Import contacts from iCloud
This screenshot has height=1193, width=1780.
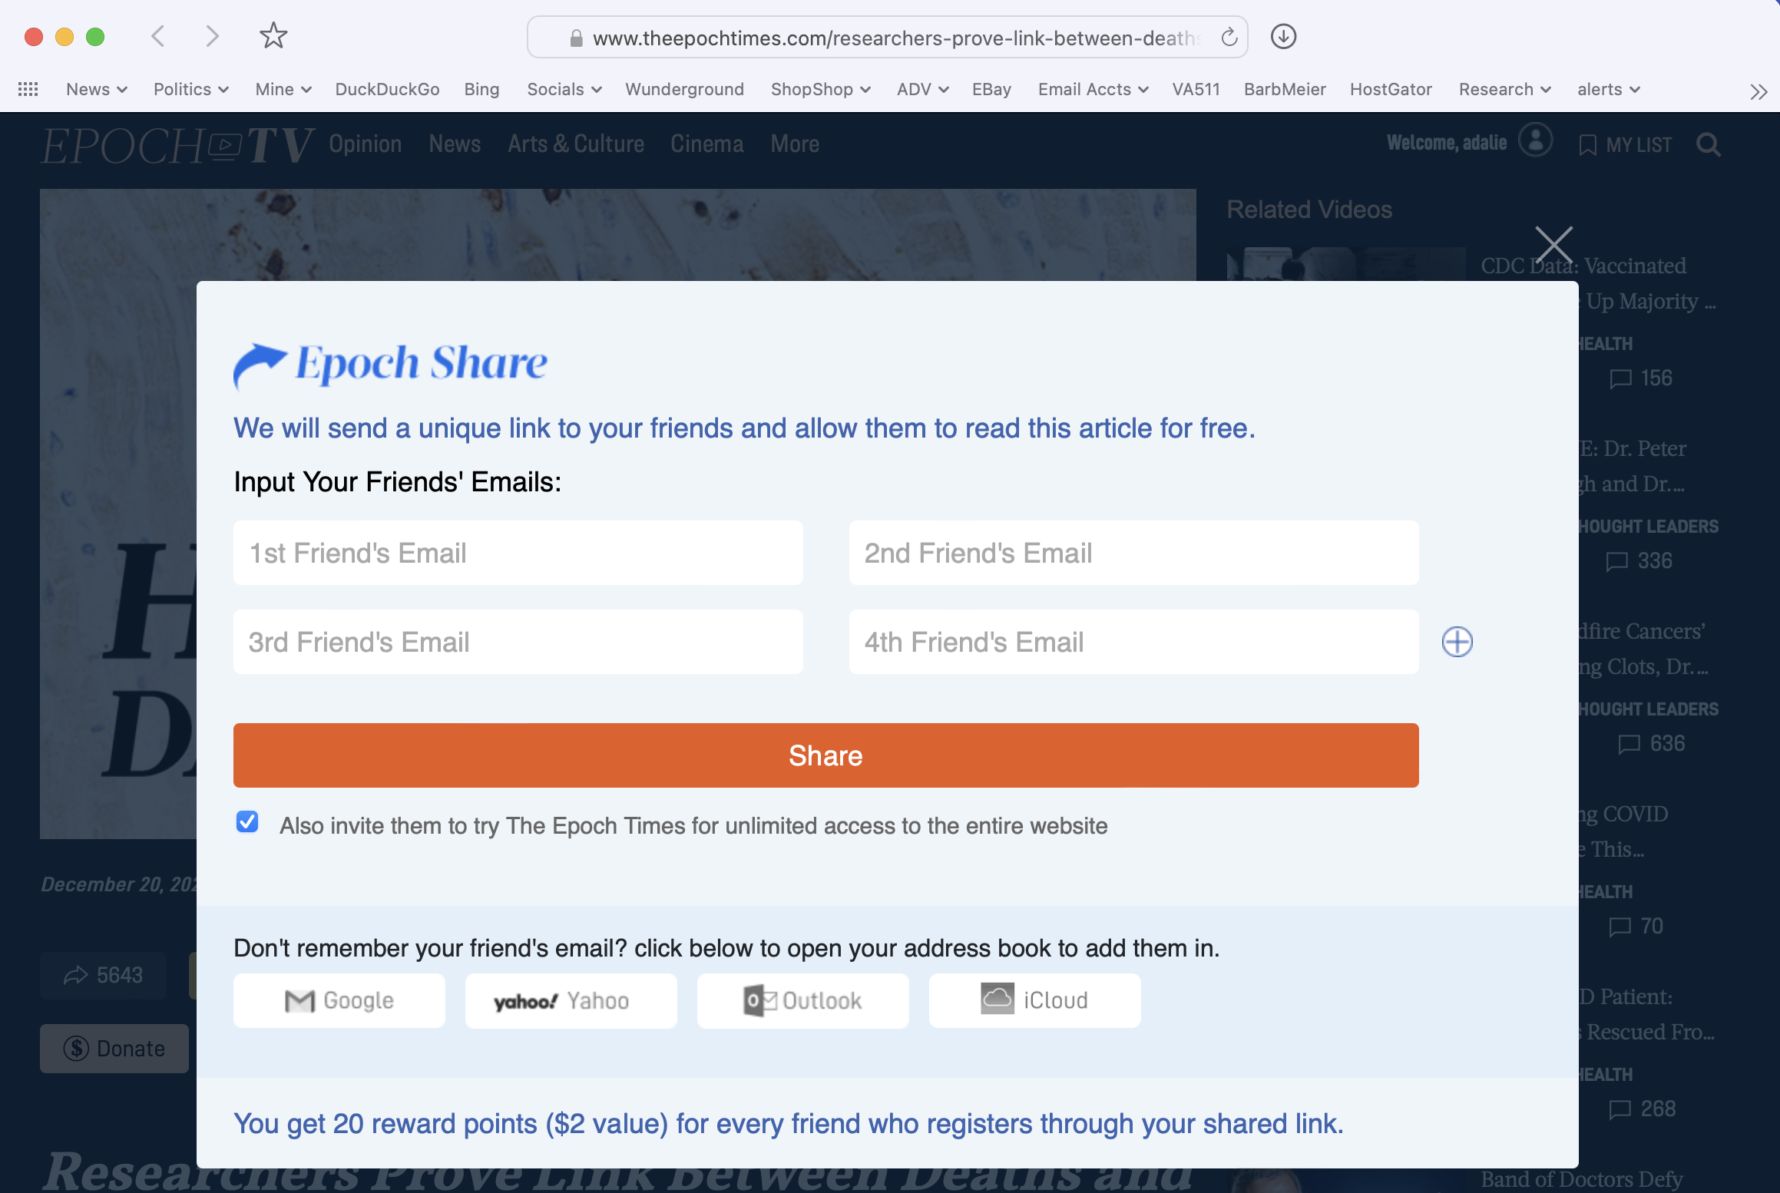1035,1000
